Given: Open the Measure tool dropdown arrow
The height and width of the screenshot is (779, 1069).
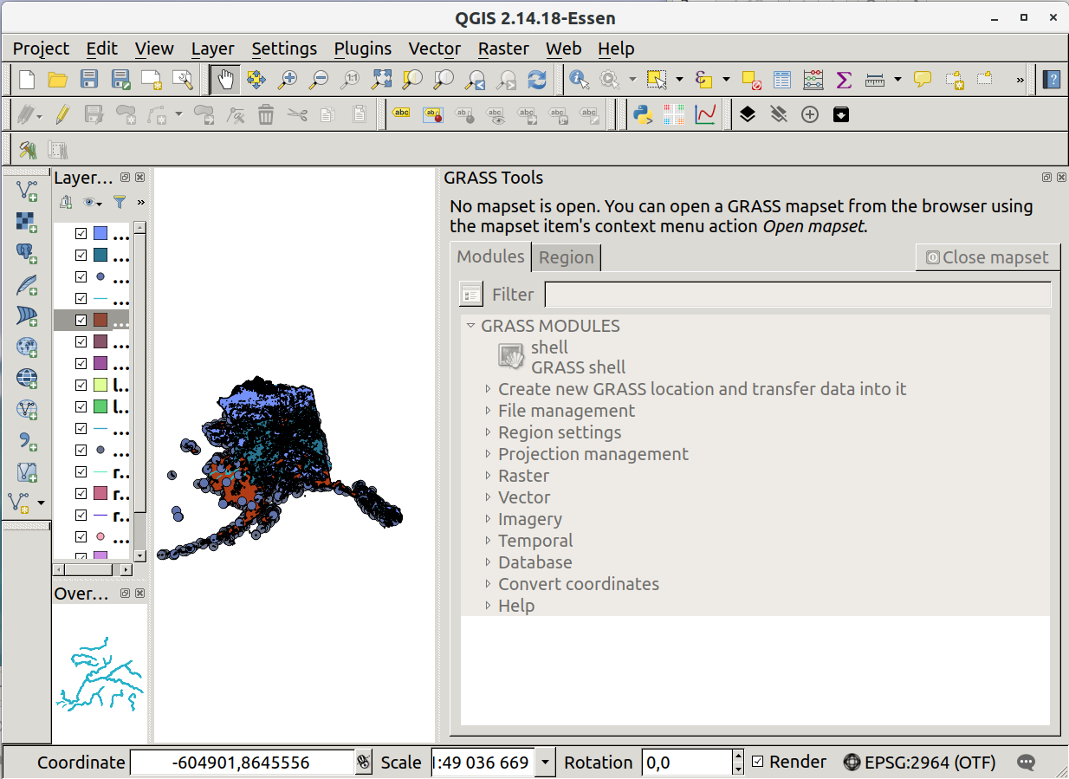Looking at the screenshot, I should pos(897,80).
